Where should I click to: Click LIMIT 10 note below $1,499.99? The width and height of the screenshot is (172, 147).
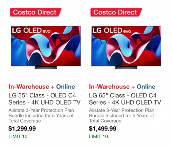pos(99,136)
